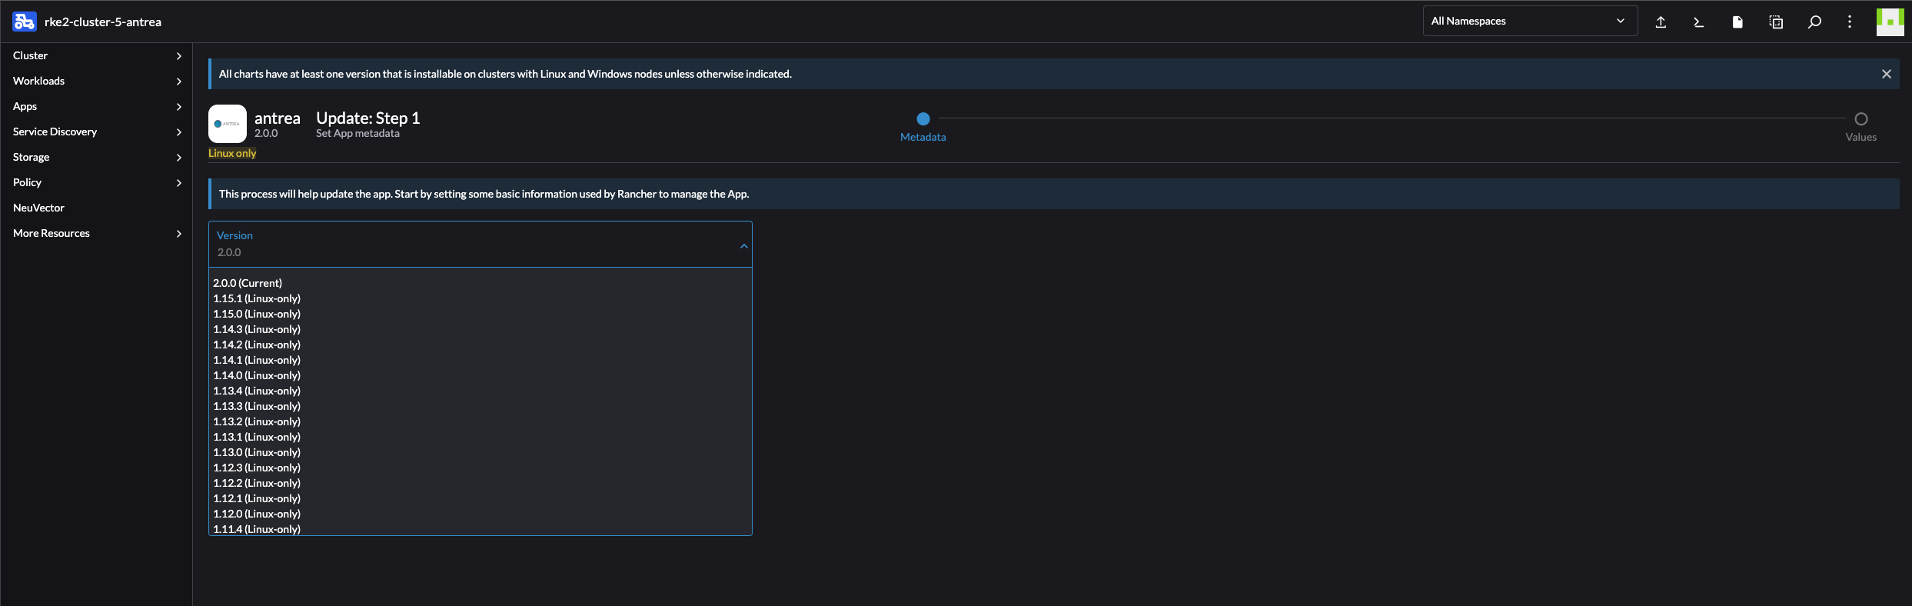The height and width of the screenshot is (606, 1912).
Task: Click the Linux only label
Action: [232, 153]
